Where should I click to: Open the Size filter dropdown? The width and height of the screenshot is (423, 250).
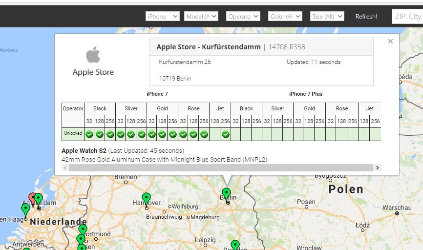click(x=327, y=17)
